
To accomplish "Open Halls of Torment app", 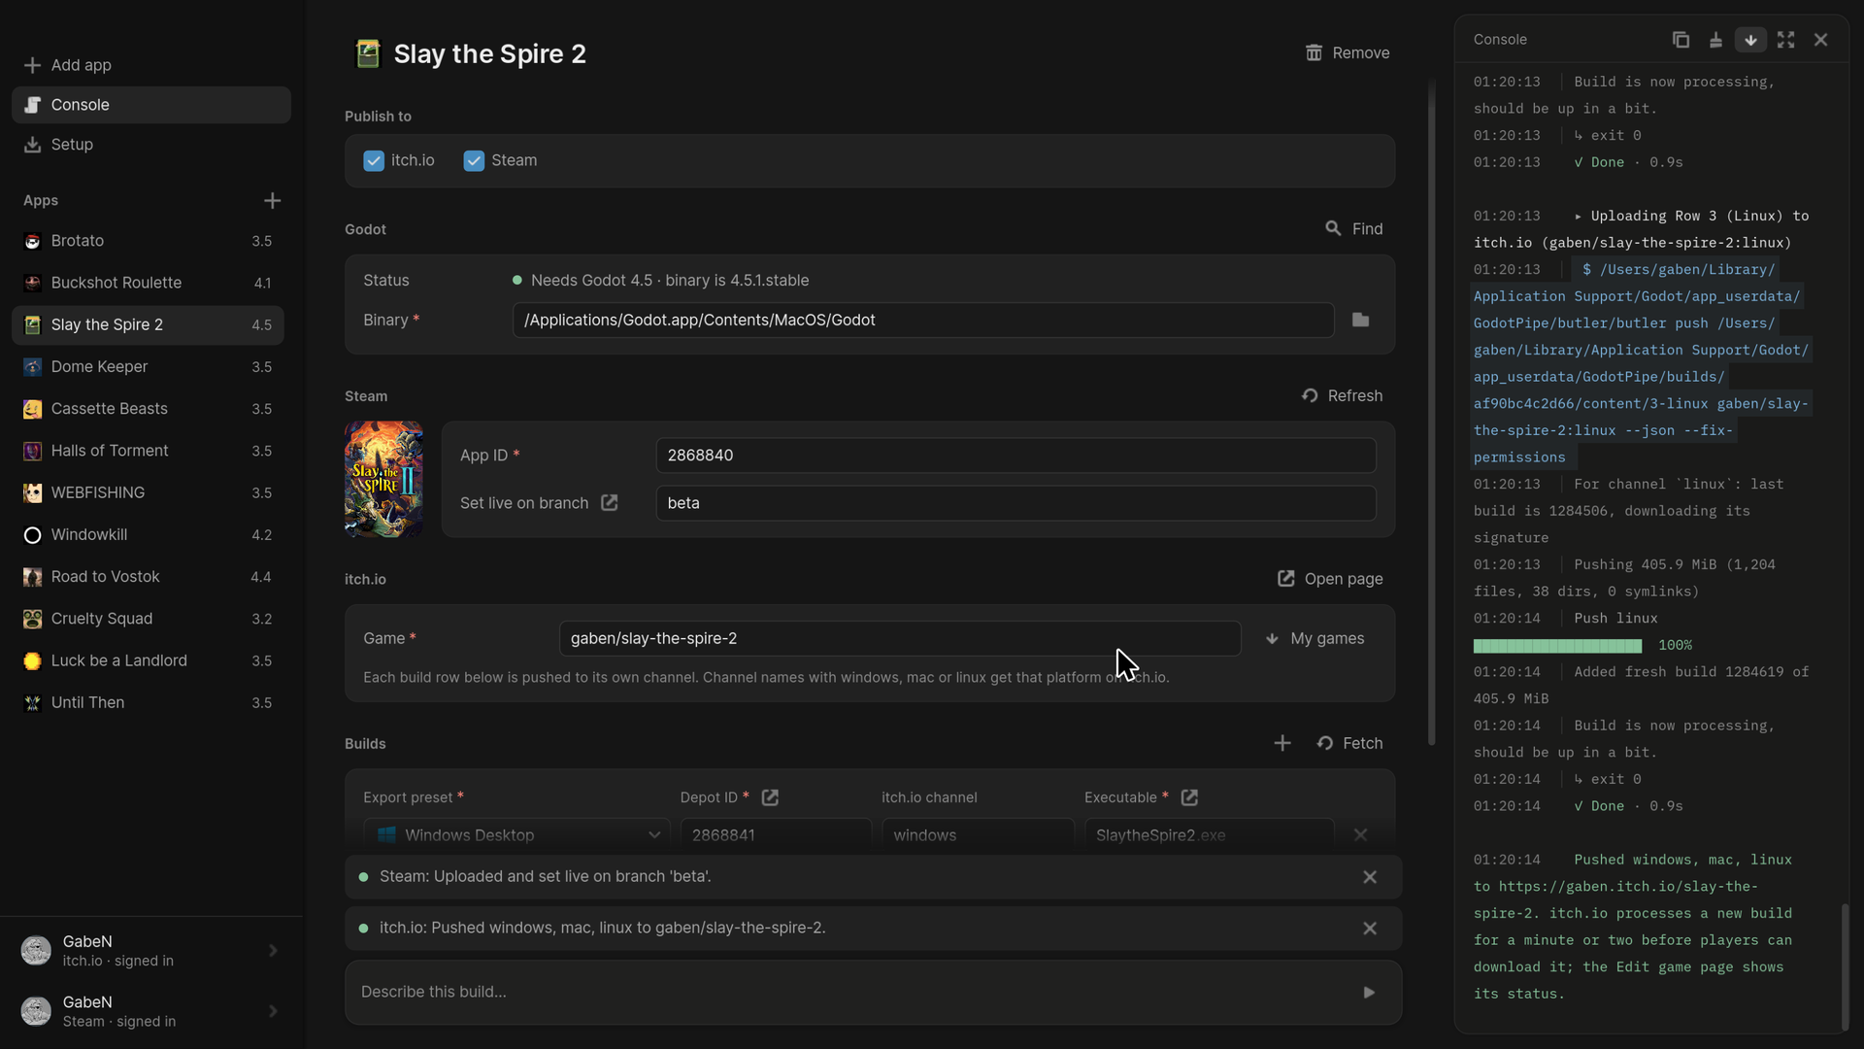I will pyautogui.click(x=148, y=451).
